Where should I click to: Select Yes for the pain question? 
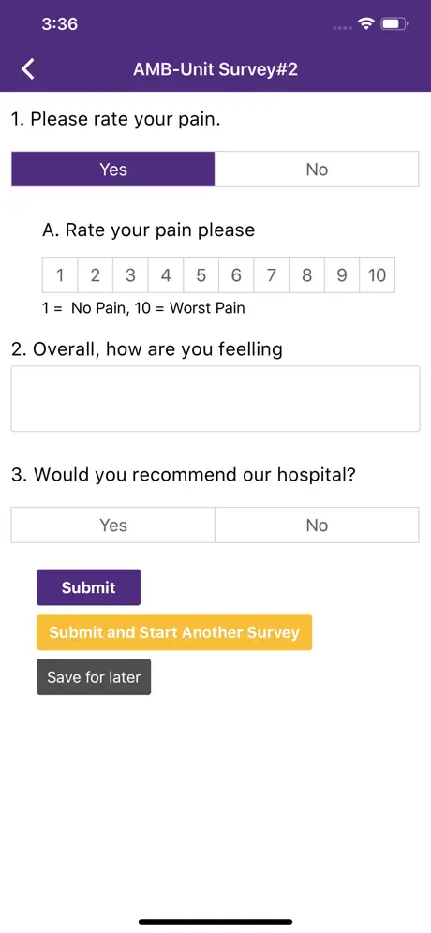113,169
